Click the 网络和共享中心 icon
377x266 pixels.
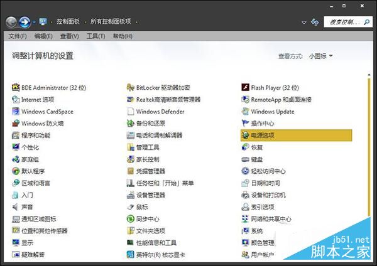(x=245, y=219)
